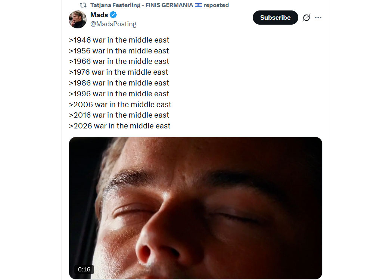This screenshot has width=392, height=280.
Task: Open Tatjana Festerling's reposter profile link
Action: point(141,5)
